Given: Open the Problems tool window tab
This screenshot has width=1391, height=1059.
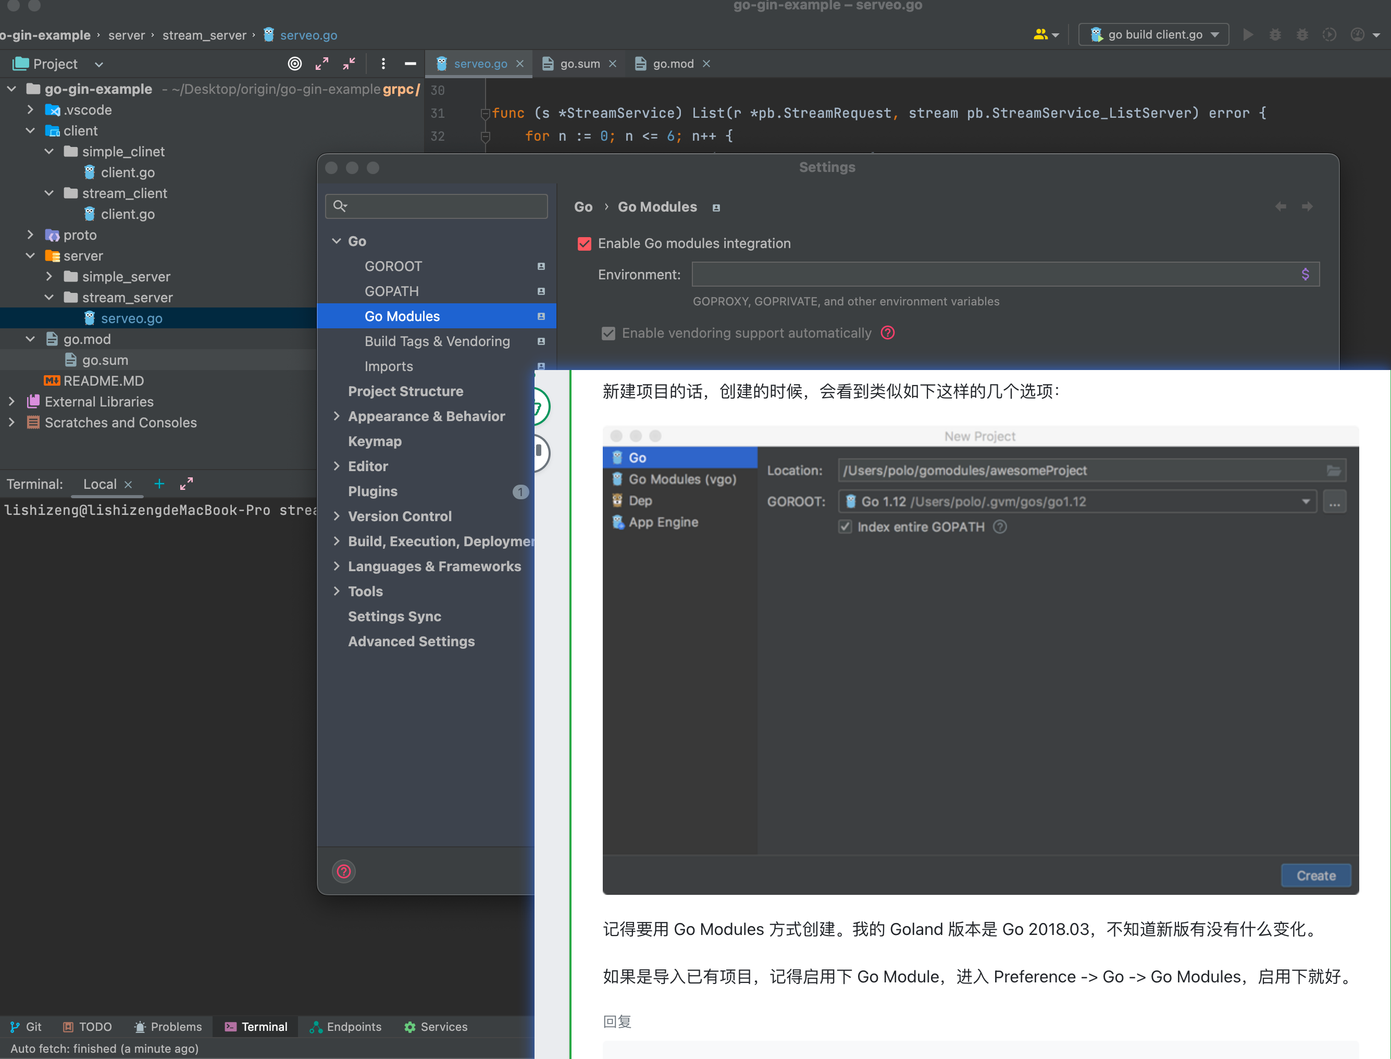Looking at the screenshot, I should click(168, 1027).
